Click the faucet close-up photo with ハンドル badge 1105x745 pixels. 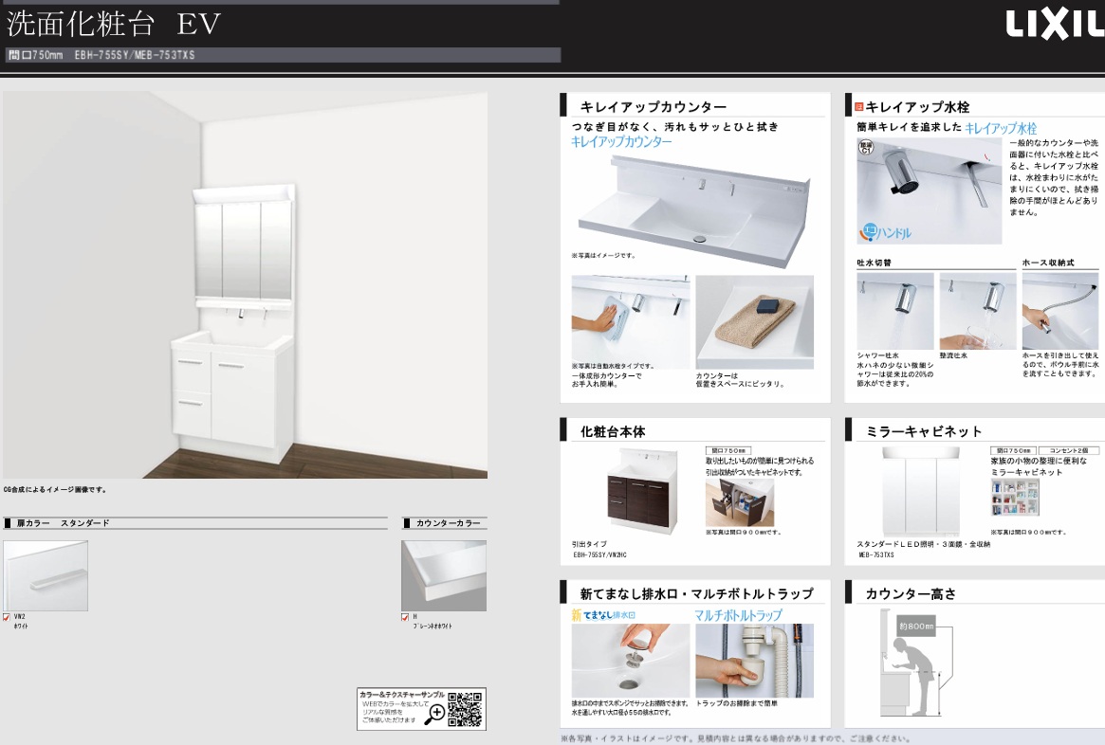930,191
